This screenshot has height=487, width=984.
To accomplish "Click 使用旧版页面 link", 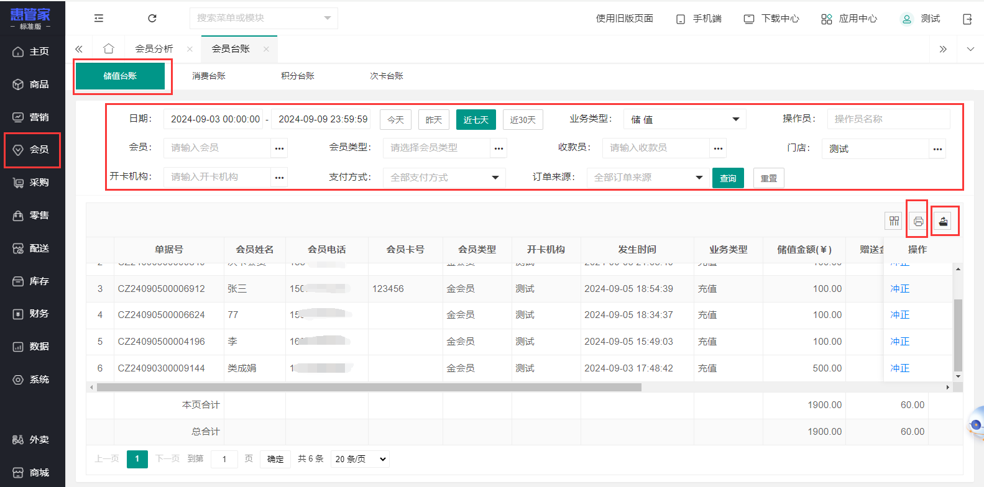I will point(624,19).
